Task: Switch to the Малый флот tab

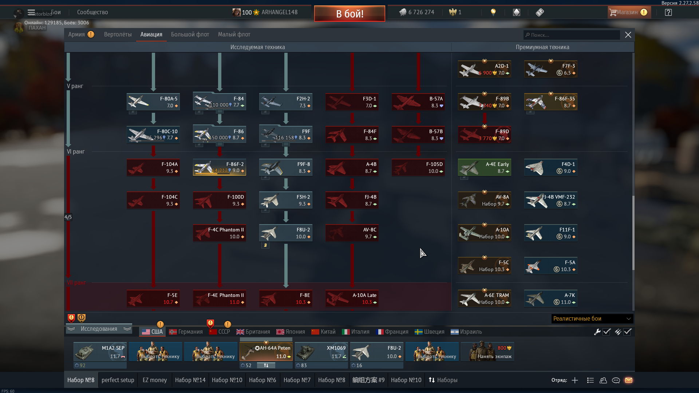Action: pos(234,34)
